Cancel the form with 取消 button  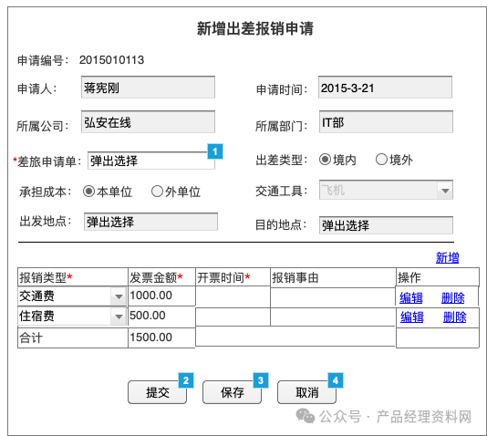tap(306, 392)
